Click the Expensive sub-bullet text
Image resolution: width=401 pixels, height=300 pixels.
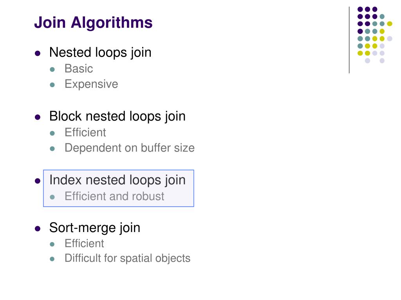click(91, 84)
